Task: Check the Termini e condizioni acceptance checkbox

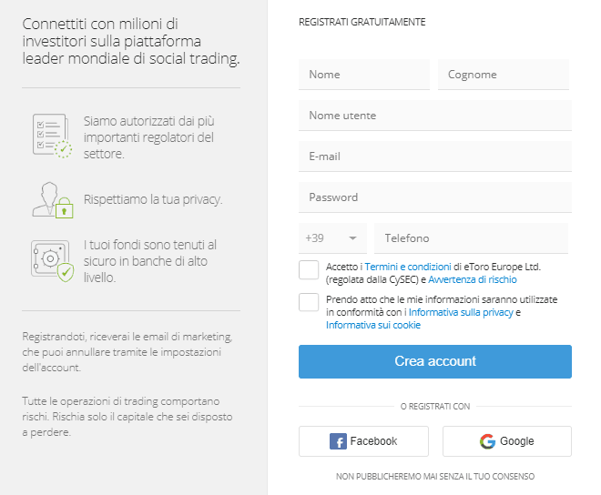Action: coord(309,270)
